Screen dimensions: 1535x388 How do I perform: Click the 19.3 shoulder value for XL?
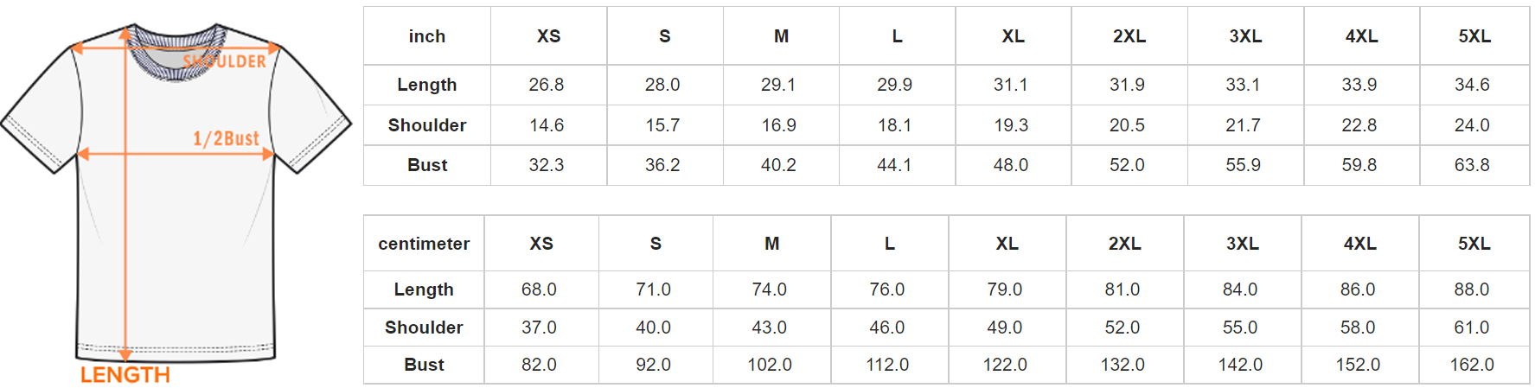[1011, 125]
